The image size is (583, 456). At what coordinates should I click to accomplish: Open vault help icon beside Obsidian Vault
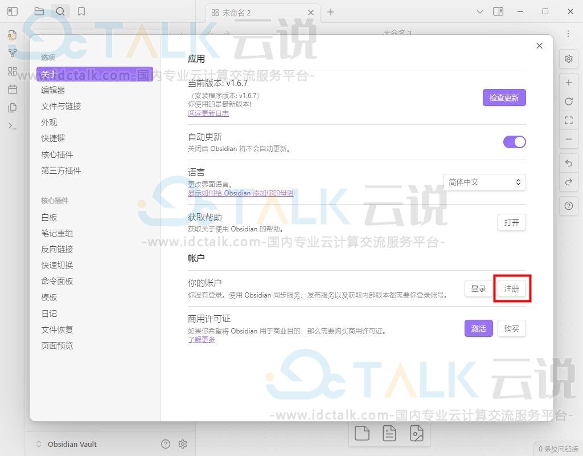click(166, 443)
